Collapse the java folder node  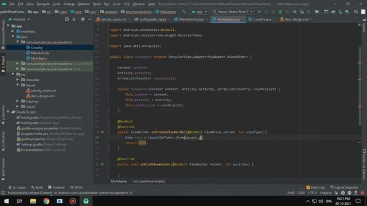[x=13, y=37]
